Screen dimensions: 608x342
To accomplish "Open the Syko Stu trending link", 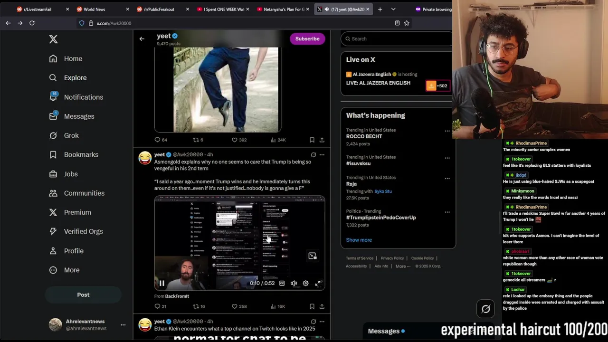I will coord(383,191).
